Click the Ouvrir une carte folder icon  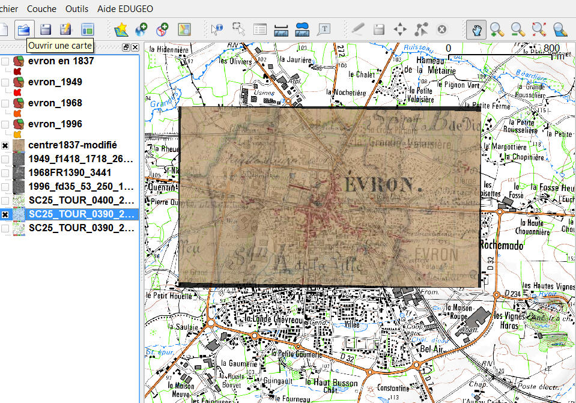24,29
